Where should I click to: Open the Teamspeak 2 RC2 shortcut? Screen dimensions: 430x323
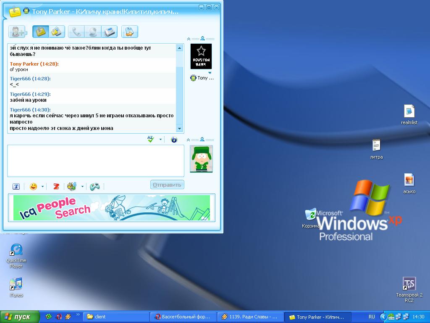tap(409, 289)
